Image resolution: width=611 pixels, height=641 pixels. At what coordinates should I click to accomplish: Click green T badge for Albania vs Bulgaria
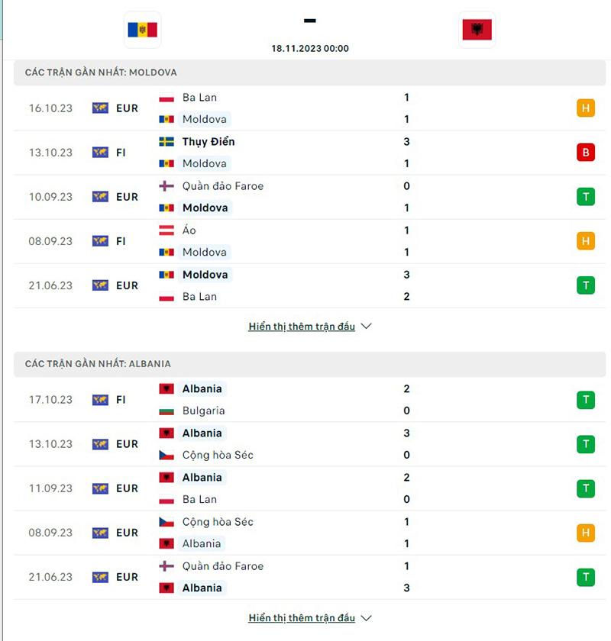(586, 400)
